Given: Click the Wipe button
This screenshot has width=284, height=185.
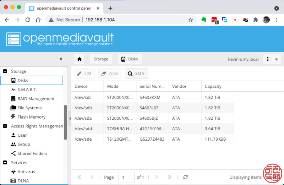Looking at the screenshot, I should point(110,74).
